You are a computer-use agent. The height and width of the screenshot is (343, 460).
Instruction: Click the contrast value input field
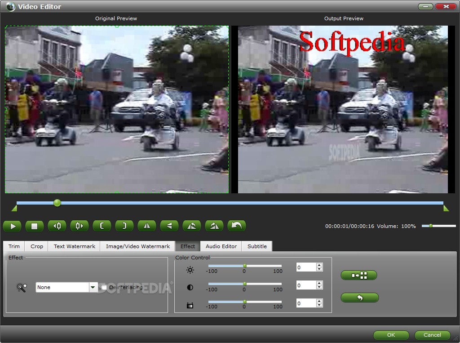(306, 285)
